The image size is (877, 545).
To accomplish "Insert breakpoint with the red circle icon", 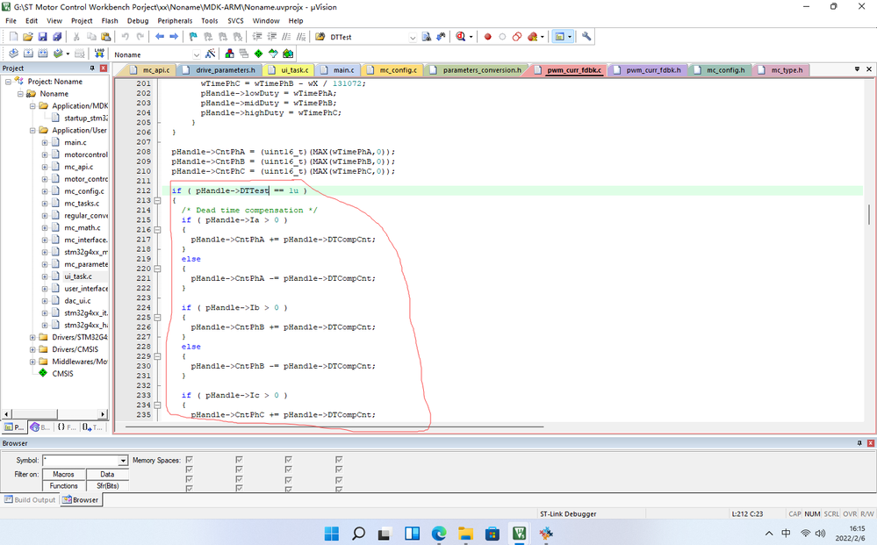I will coord(488,37).
